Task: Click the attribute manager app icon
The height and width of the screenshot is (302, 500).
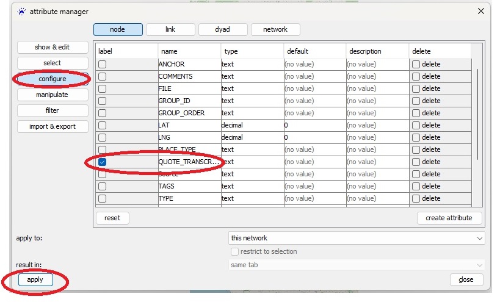Action: [22, 11]
